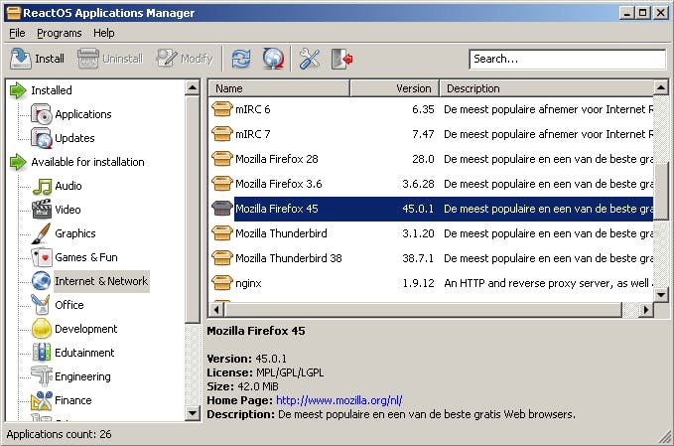Select Available for installation node

tap(87, 162)
